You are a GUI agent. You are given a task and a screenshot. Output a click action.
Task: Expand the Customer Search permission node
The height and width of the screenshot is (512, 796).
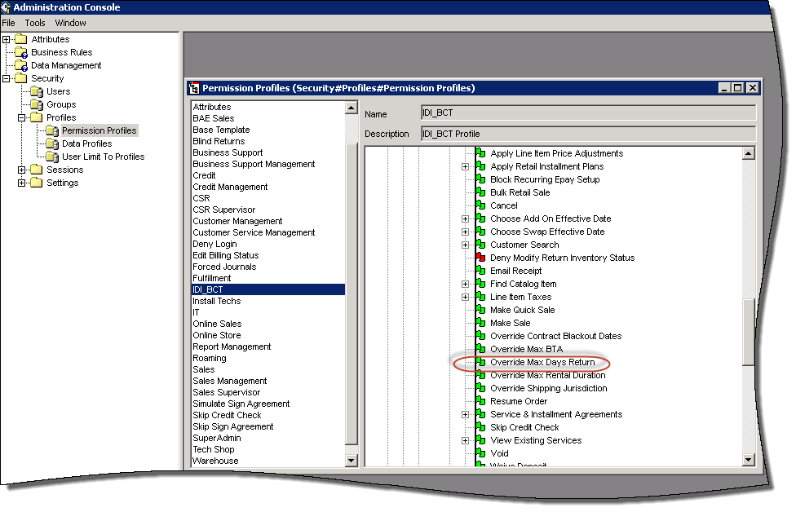[465, 245]
